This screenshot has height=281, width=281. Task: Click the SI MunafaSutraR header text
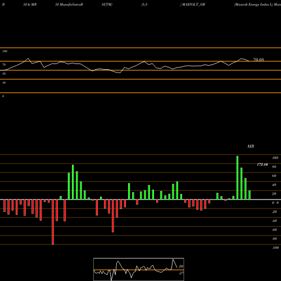tap(69, 4)
